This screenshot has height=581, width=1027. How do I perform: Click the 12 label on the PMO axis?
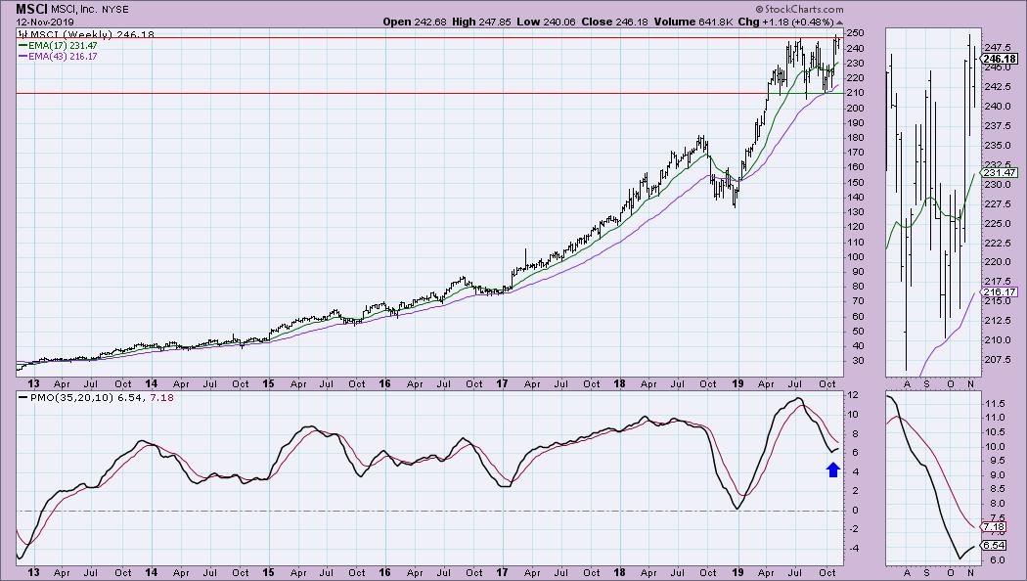[853, 394]
